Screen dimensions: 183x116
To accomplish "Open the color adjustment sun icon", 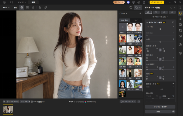I will [x=180, y=19].
